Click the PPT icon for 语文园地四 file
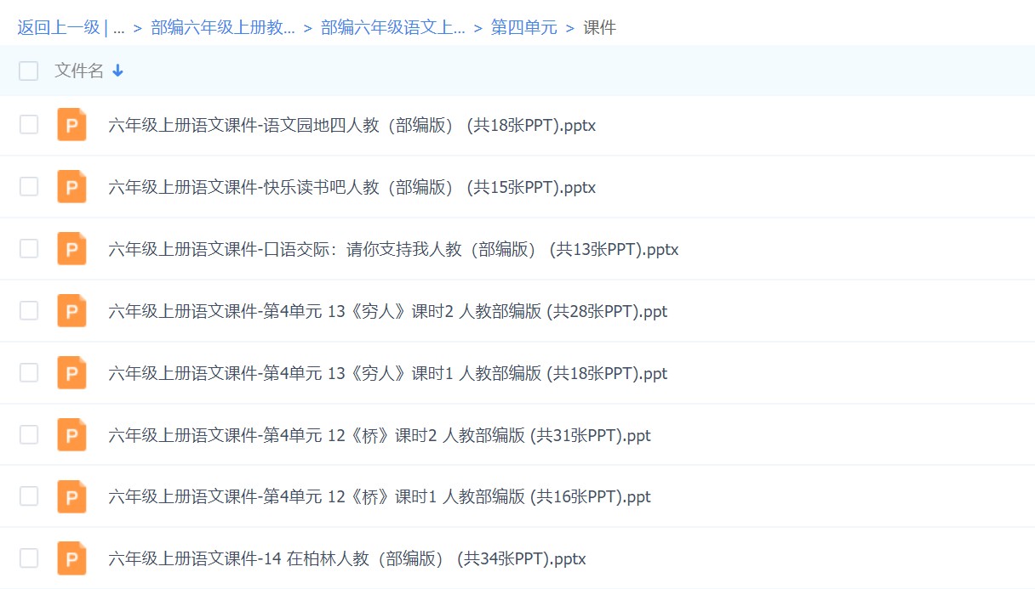Viewport: 1035px width, 589px height. [71, 125]
